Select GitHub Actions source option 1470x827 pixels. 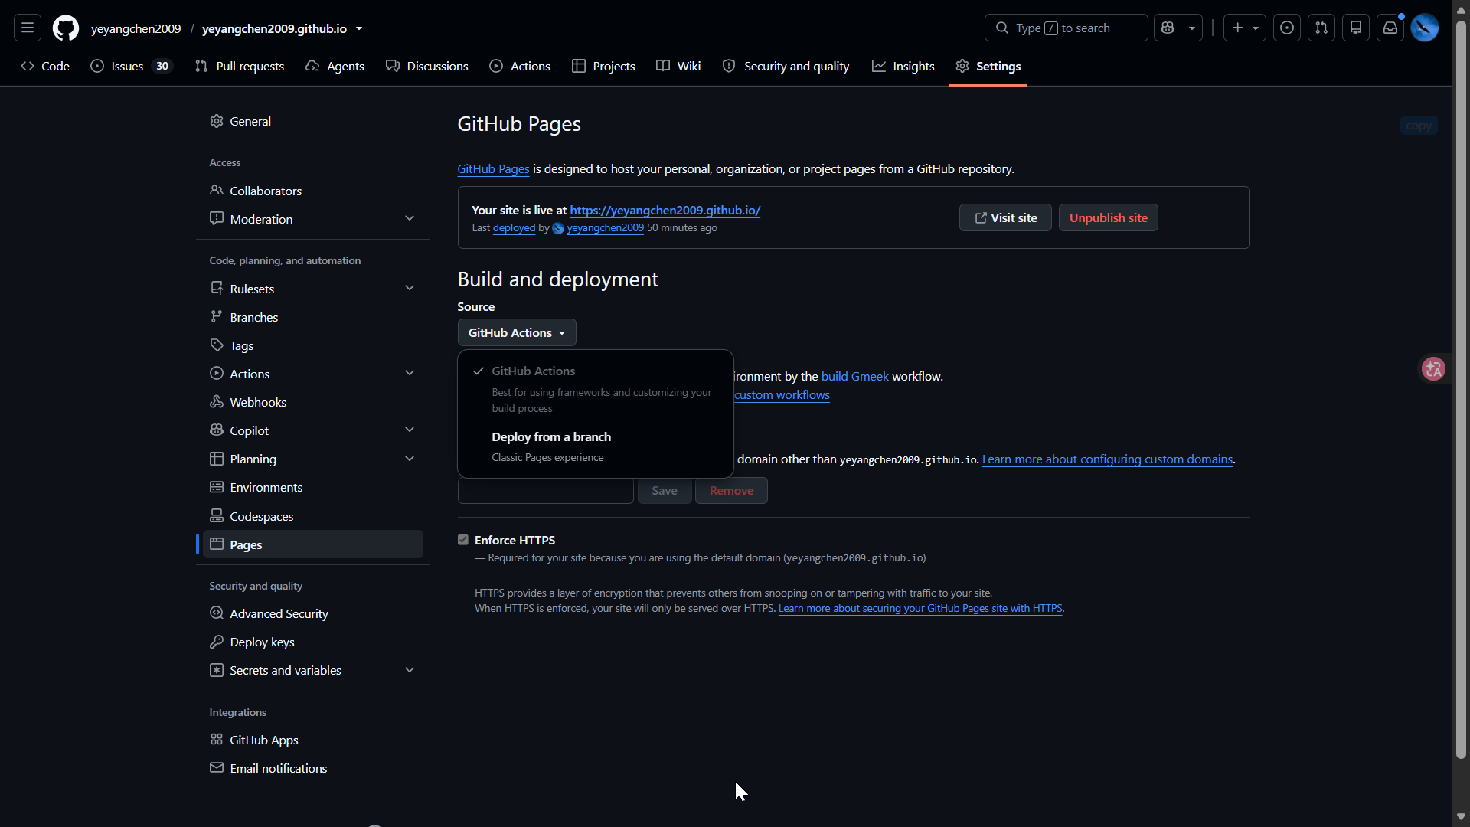coord(596,389)
